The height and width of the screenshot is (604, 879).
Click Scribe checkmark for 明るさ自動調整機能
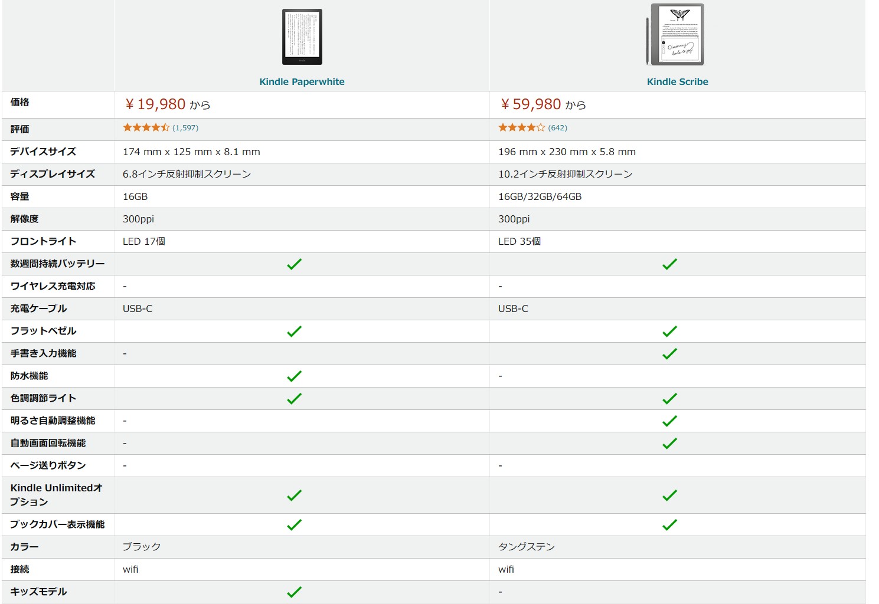tap(669, 421)
